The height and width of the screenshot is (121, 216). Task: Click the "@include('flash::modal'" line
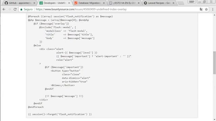pyautogui.click(x=58, y=27)
